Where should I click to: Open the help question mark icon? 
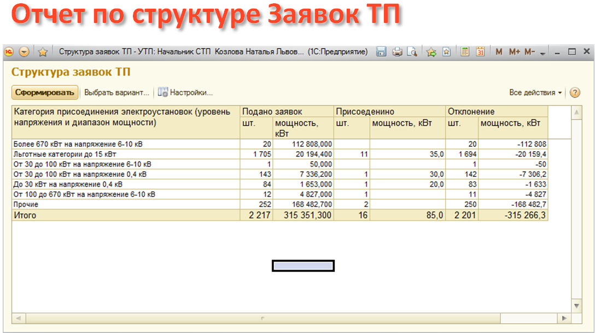coord(575,93)
